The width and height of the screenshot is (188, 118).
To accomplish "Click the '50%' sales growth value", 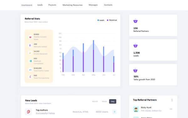I will coord(136,77).
